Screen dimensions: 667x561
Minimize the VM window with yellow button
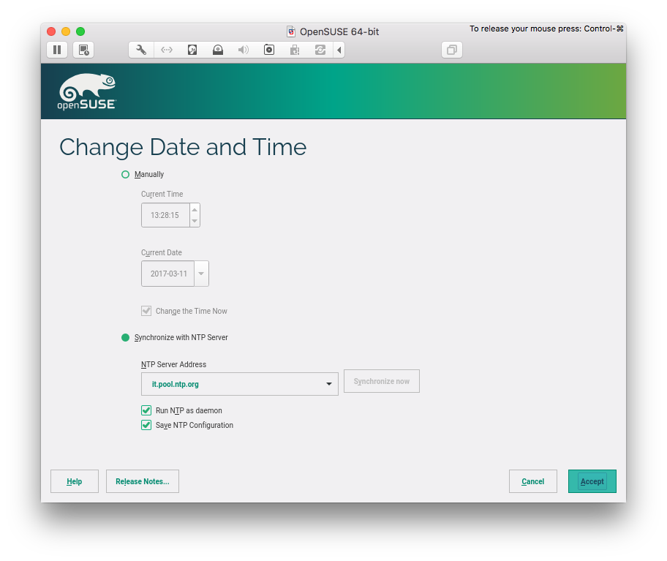point(66,31)
